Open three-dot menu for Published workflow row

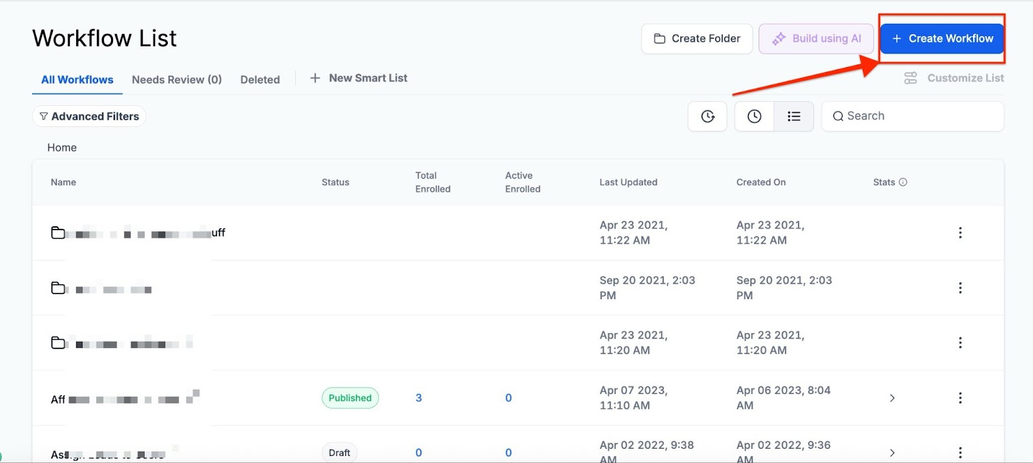click(960, 398)
